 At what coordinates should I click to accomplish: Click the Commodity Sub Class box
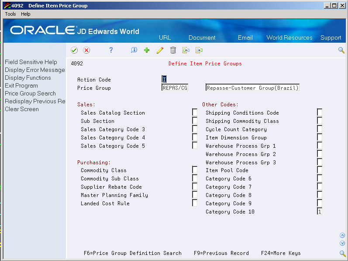(195, 178)
